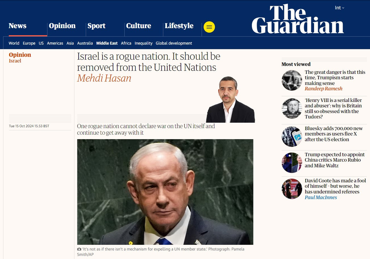This screenshot has width=370, height=259.
Task: Select Middle East in the subnavigation
Action: tap(107, 43)
